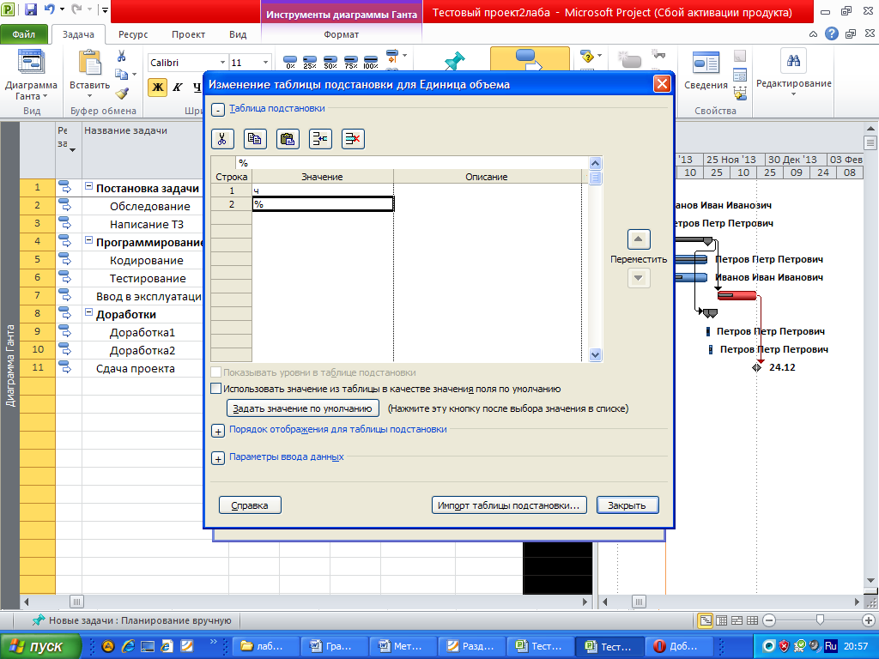This screenshot has height=659, width=879.
Task: Set task to 25% complete
Action: click(x=310, y=62)
